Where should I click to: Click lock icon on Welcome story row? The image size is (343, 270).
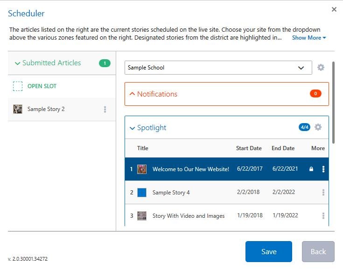[311, 169]
